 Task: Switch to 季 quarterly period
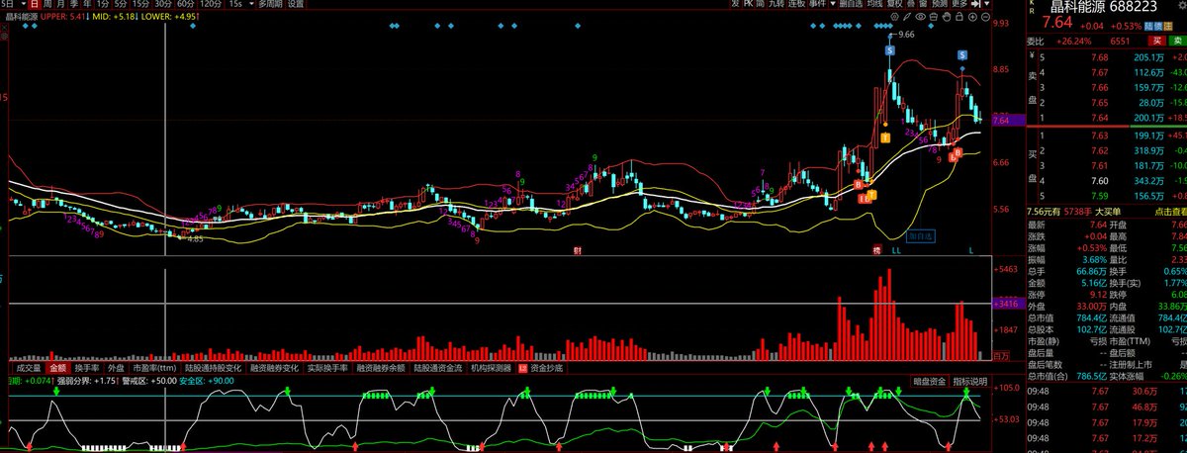[74, 5]
